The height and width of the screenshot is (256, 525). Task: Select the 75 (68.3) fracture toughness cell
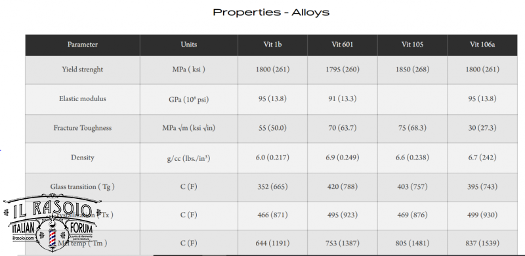click(x=412, y=129)
